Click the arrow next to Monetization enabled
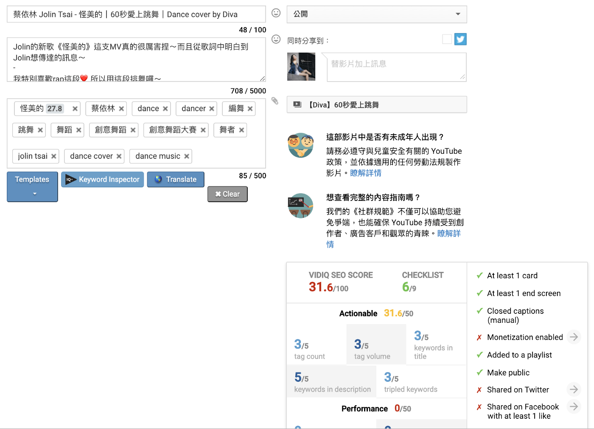This screenshot has height=429, width=594. (x=574, y=337)
